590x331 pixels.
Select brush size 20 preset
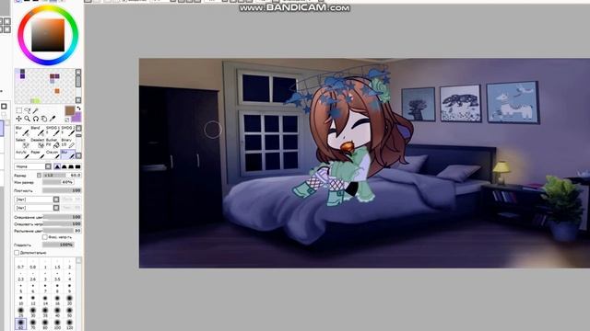[70, 300]
